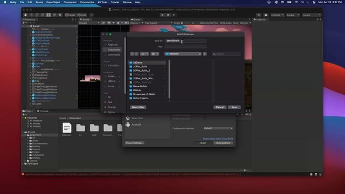Toggle Maximize On Play
The height and width of the screenshot is (194, 345).
[x=209, y=23]
